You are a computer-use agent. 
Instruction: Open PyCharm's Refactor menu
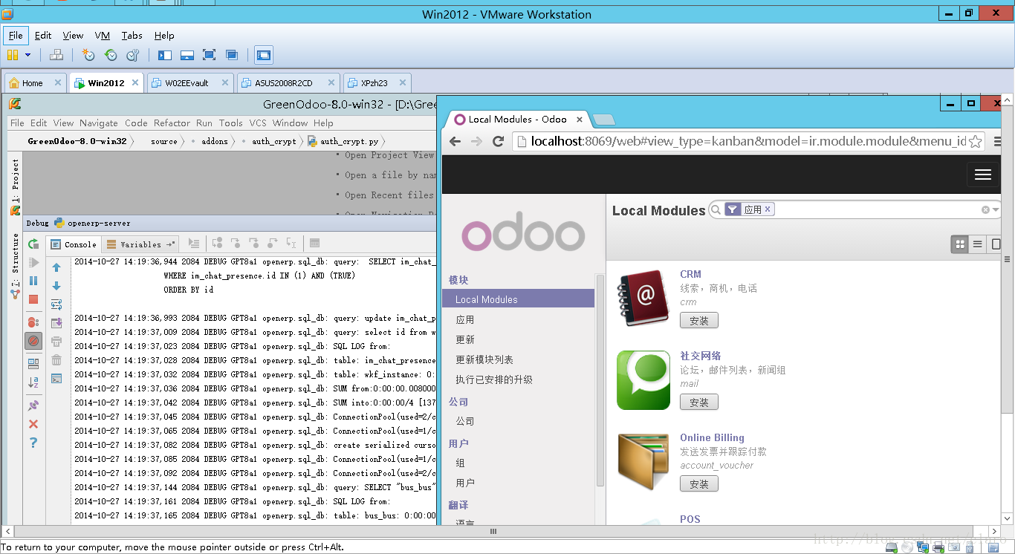172,123
